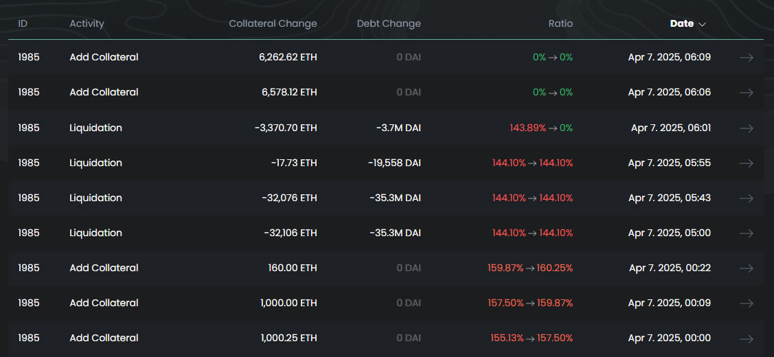Click the ID column header

coord(23,23)
